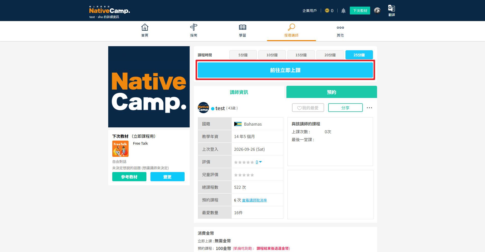Select the 5分鐘 lesson duration

click(x=243, y=55)
